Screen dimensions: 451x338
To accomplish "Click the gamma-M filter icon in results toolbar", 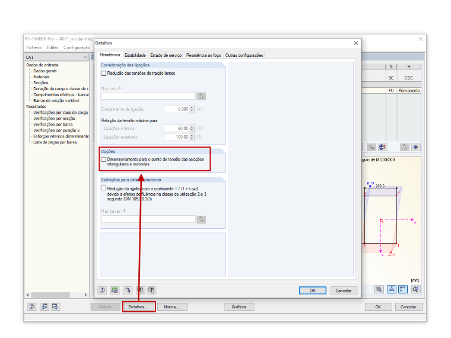I will tap(371, 147).
